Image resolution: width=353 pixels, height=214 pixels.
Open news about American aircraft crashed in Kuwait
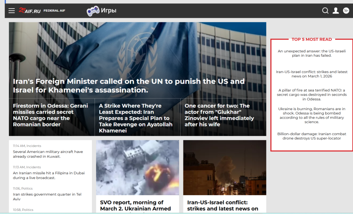(48, 154)
